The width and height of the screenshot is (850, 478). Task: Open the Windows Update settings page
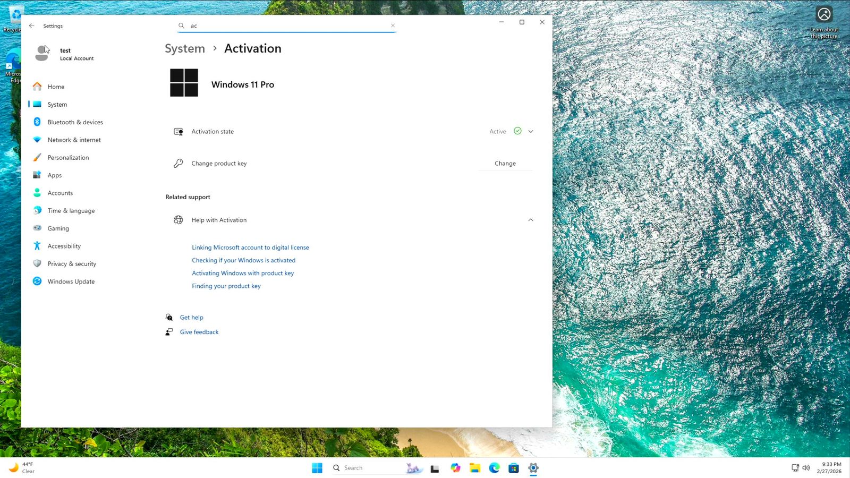point(71,281)
